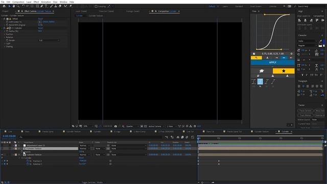The height and width of the screenshot is (184, 327).
Task: Toggle Faux Bold in Character panel
Action: 302,75
